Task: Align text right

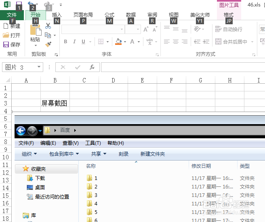Action: [185, 42]
